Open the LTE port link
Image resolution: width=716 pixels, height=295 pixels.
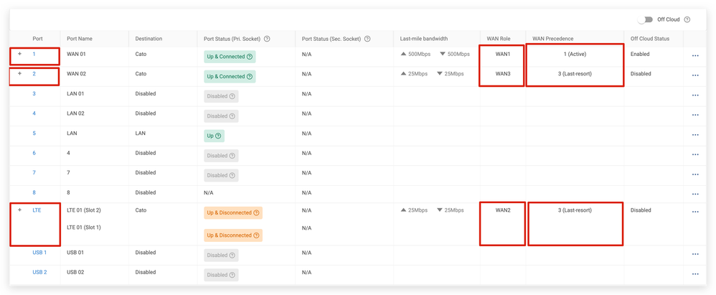click(37, 210)
